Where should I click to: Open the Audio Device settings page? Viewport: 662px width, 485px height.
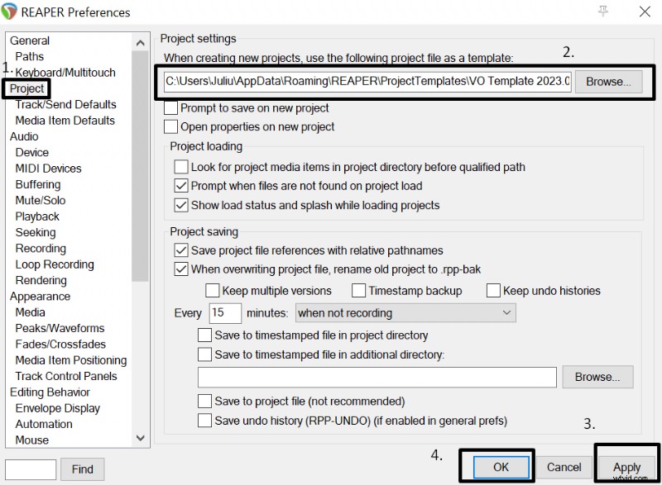tap(31, 152)
